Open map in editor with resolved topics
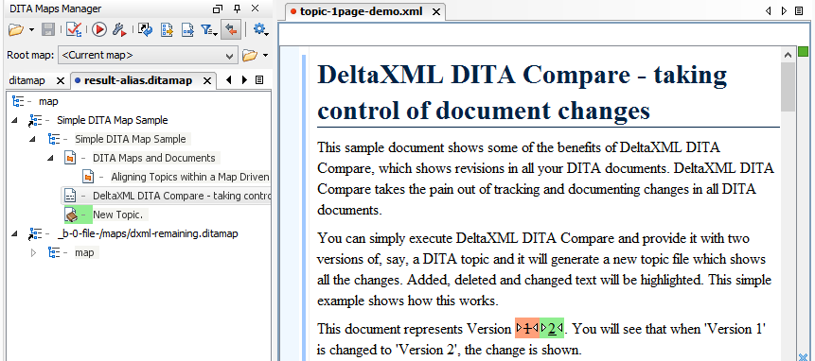 (167, 30)
